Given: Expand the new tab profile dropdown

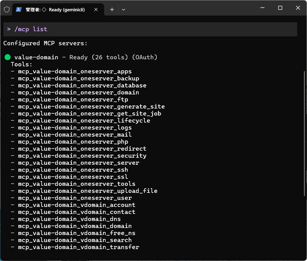Looking at the screenshot, I should [123, 9].
